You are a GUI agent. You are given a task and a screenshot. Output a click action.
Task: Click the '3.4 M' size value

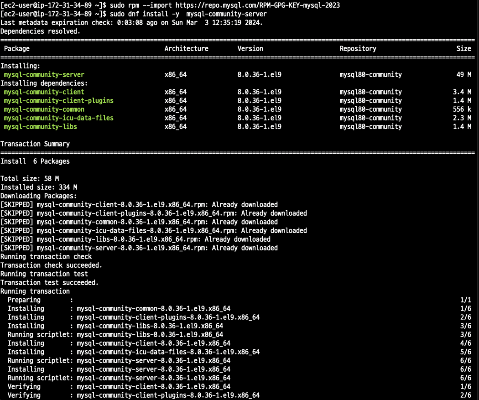click(x=462, y=92)
